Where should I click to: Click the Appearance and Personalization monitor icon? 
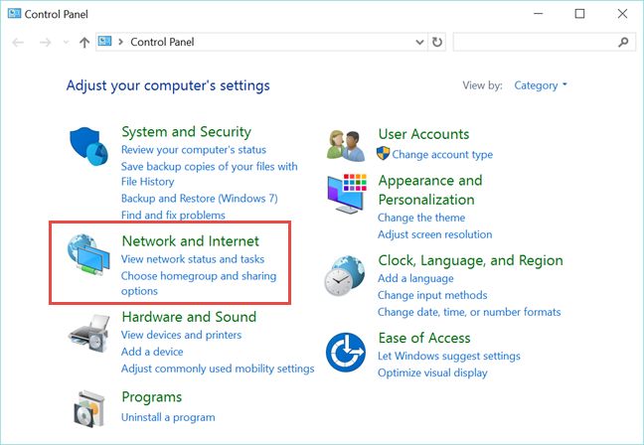[x=347, y=194]
